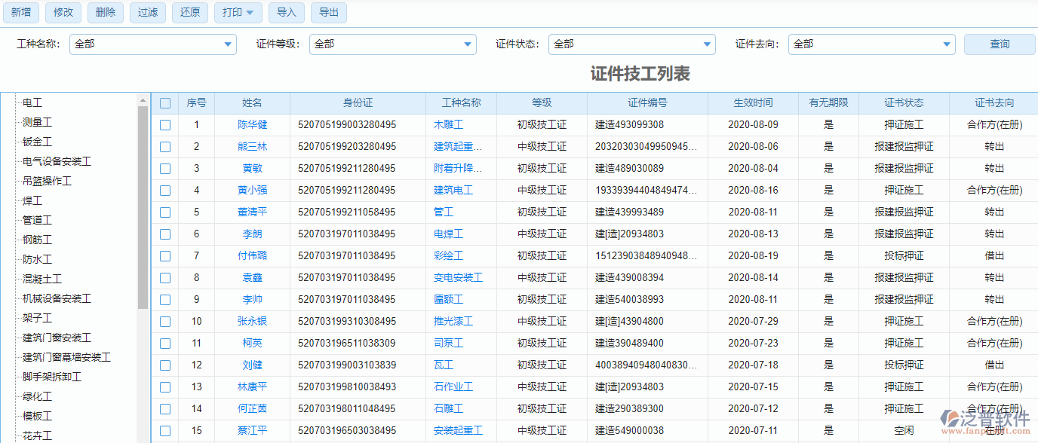
Task: Click the 新增 button to add a record
Action: coord(20,13)
